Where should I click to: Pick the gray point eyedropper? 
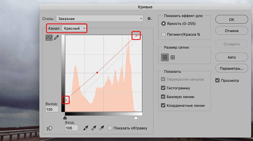coord(94,128)
